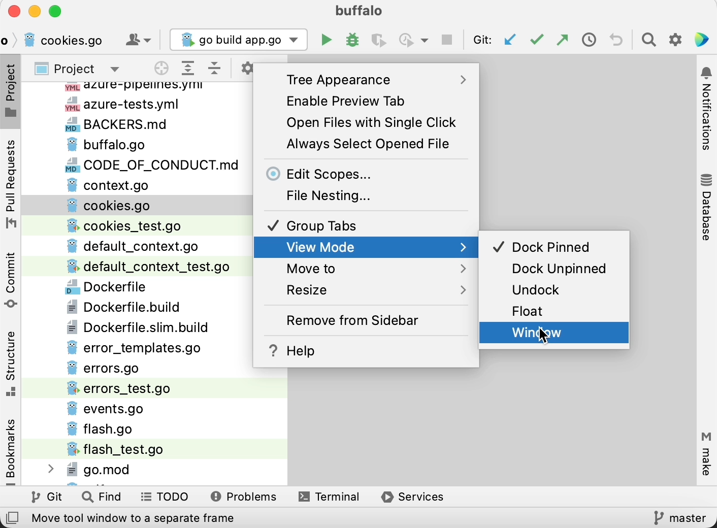
Task: Expand all in Project tree
Action: [x=188, y=69]
